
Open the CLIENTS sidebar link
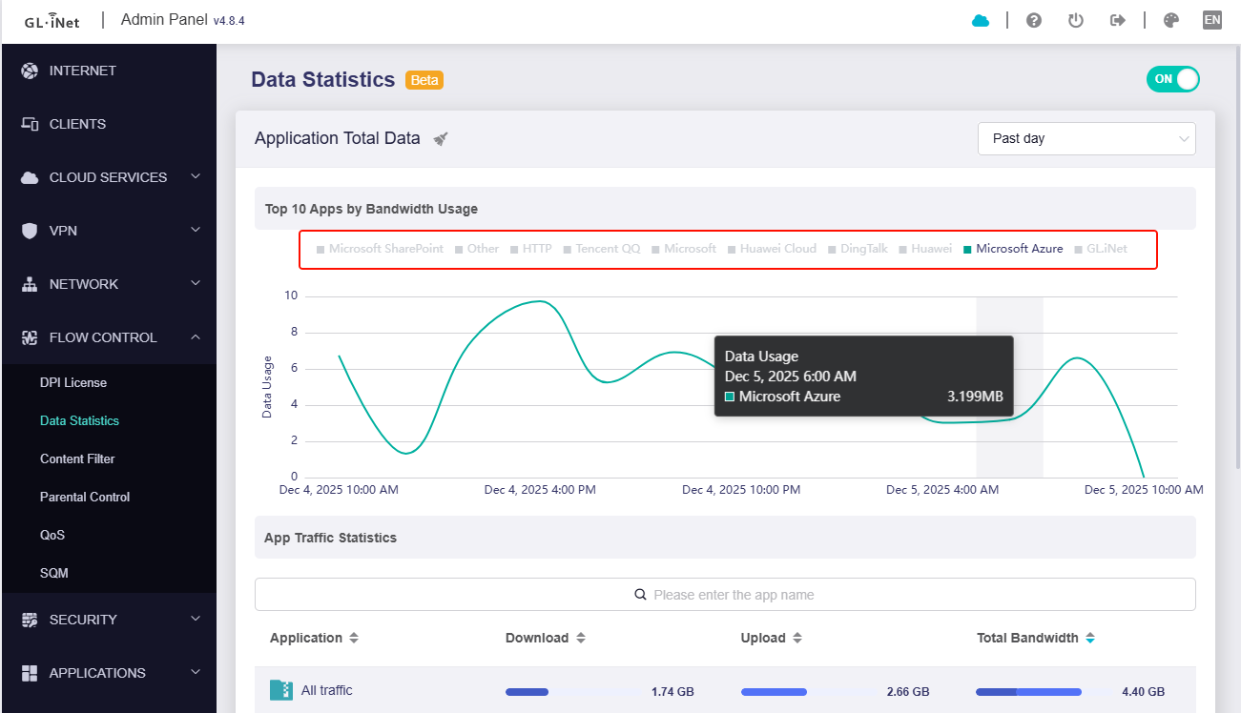77,124
